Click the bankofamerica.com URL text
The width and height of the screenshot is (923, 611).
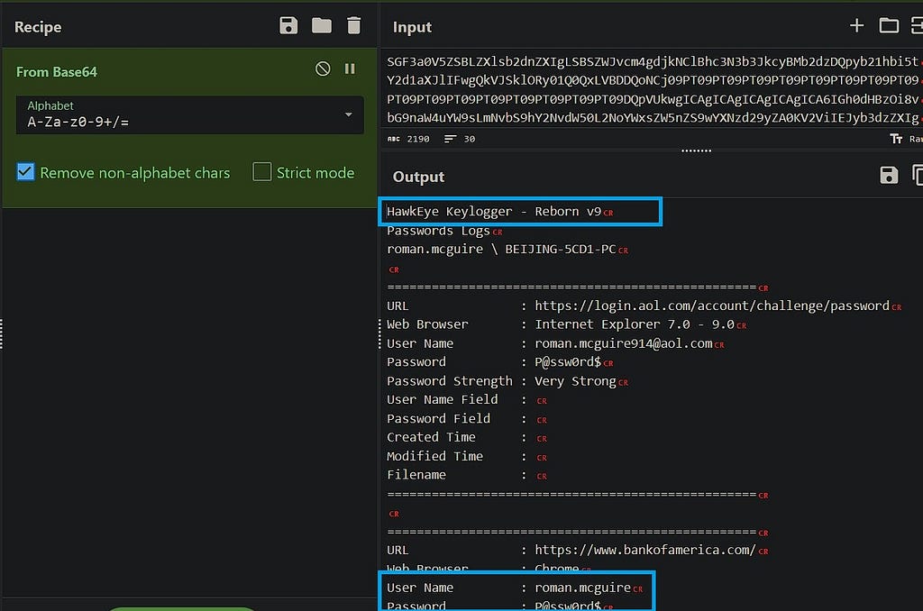click(x=644, y=550)
